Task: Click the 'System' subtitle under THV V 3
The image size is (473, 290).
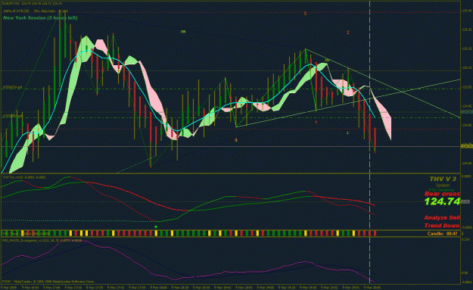Action: tap(443, 186)
